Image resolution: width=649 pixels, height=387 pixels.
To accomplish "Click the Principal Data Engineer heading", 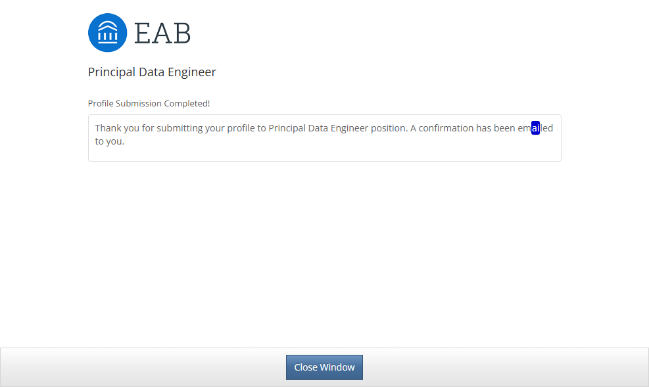I will pos(152,72).
